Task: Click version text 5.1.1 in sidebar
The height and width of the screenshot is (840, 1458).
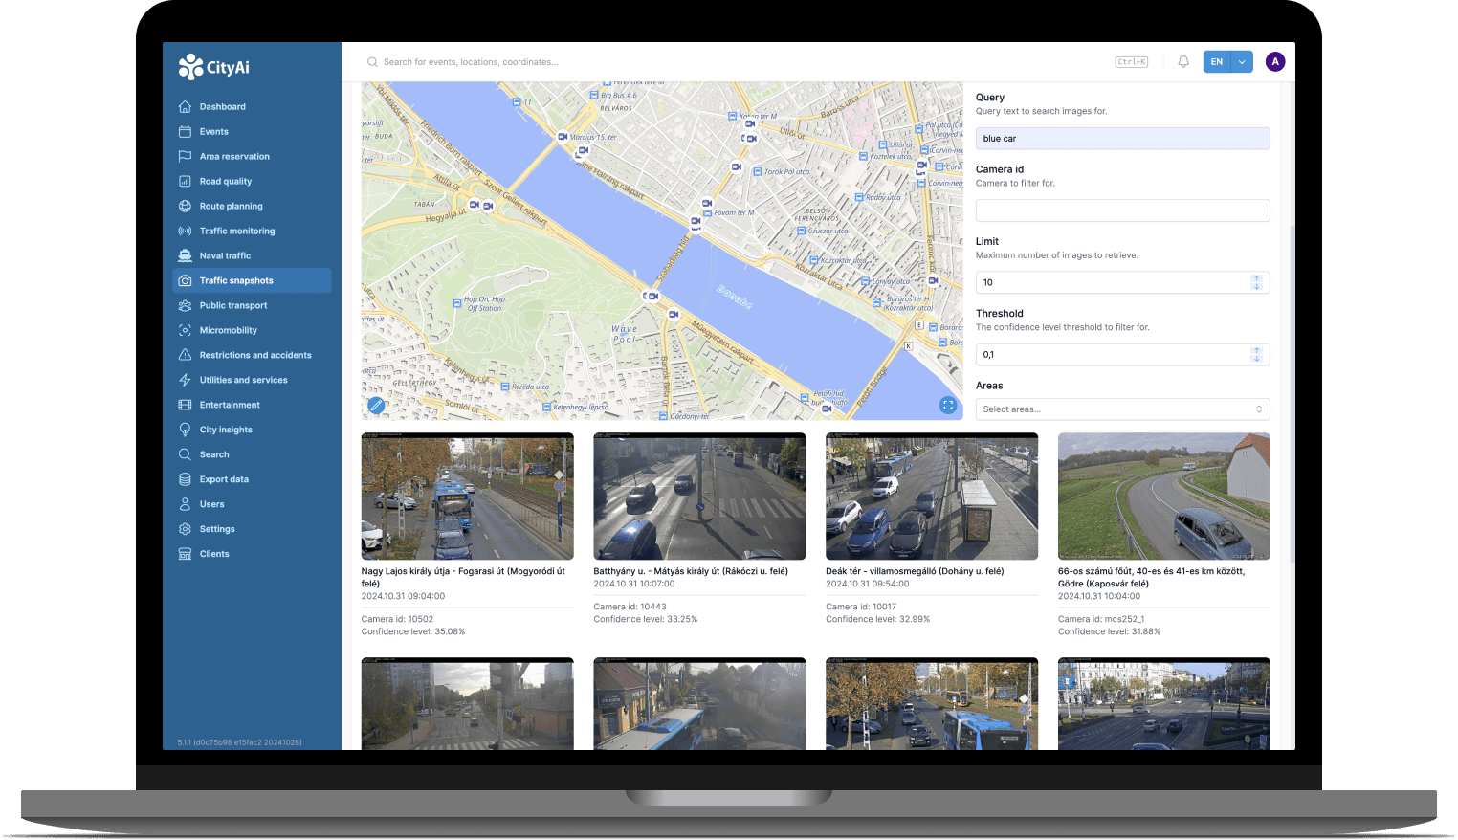Action: click(x=239, y=742)
